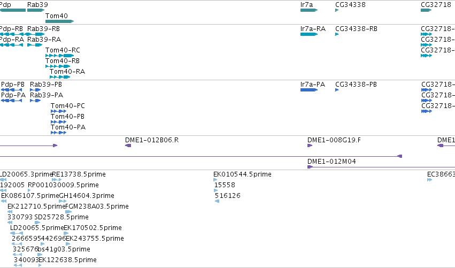This screenshot has width=455, height=268.
Task: Select the 516126 EST arrow
Action: pyautogui.click(x=217, y=201)
